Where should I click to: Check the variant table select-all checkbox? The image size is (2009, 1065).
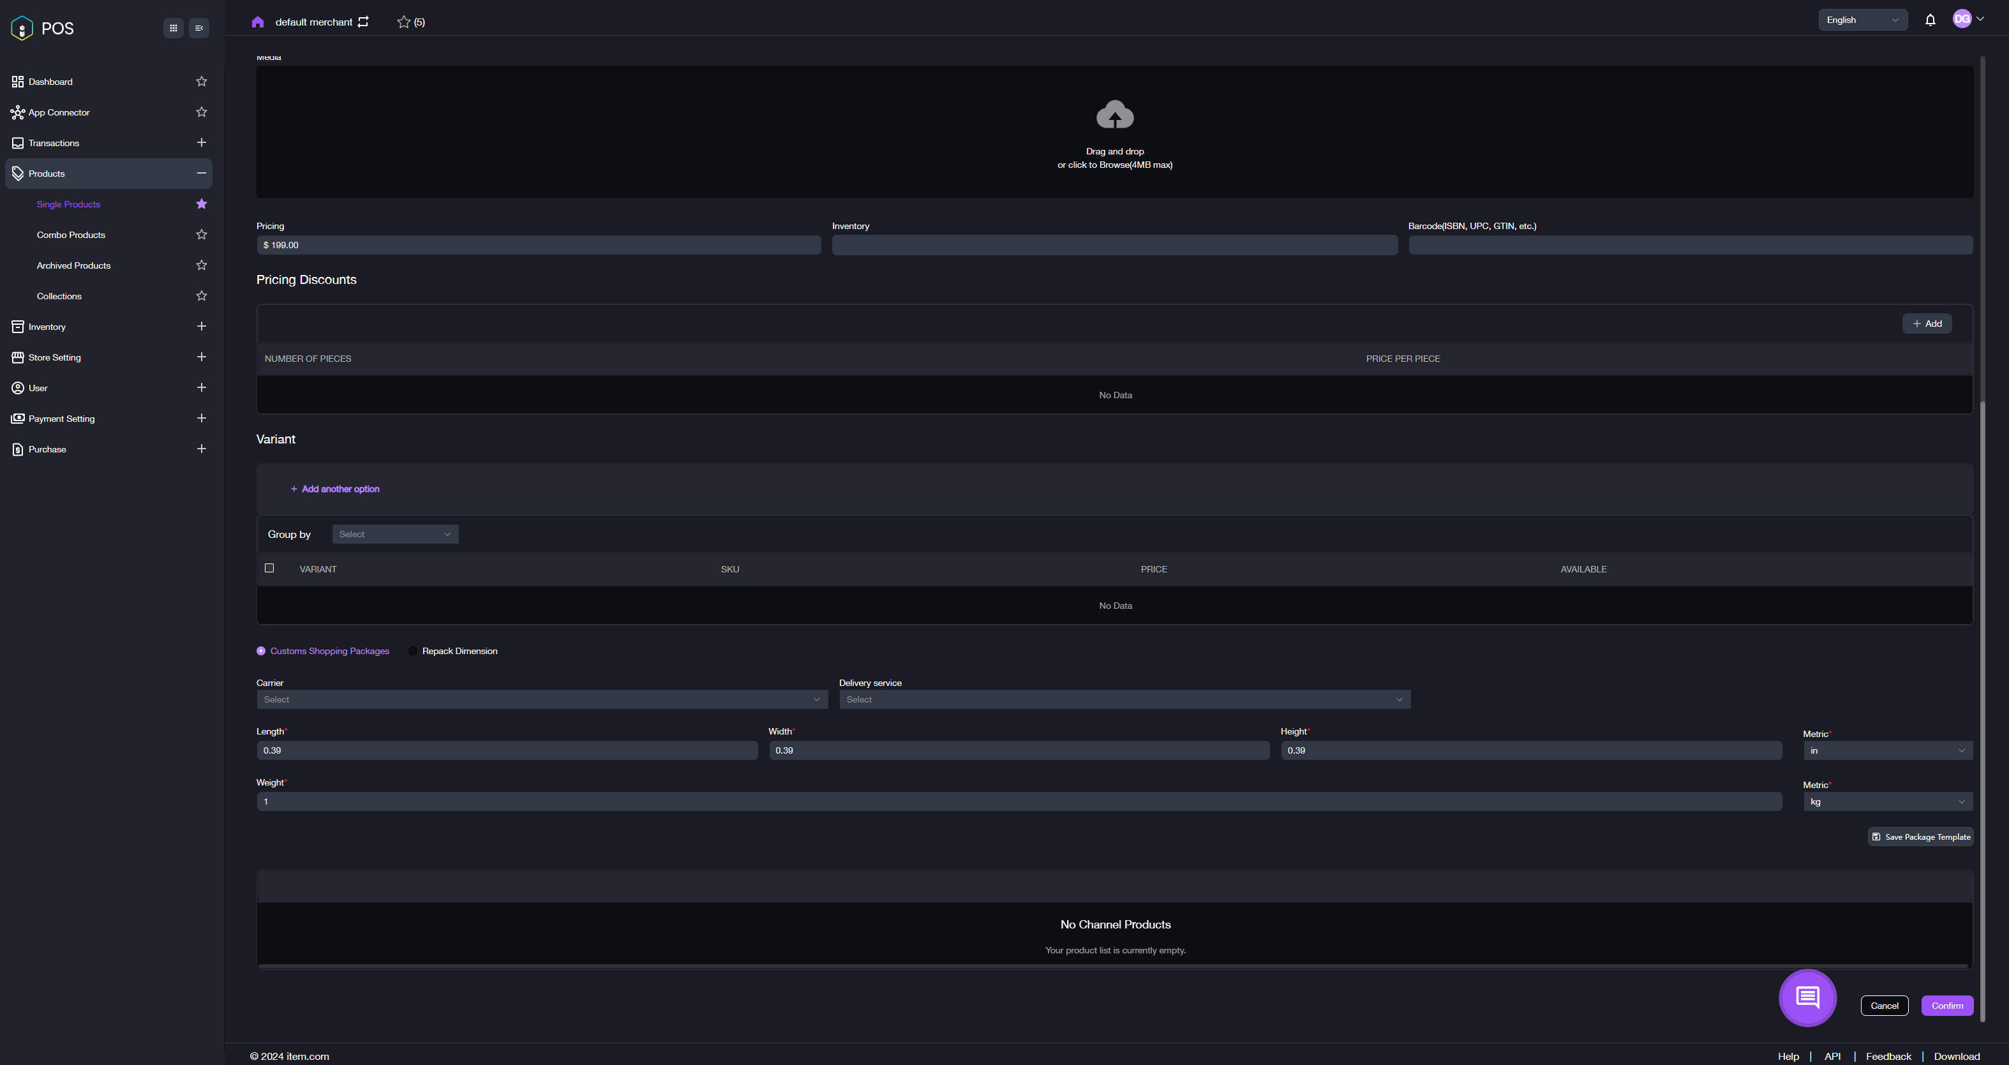pos(269,567)
